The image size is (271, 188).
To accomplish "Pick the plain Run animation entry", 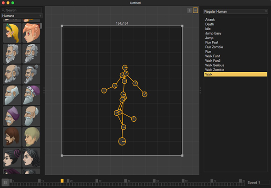I will pyautogui.click(x=236, y=52).
